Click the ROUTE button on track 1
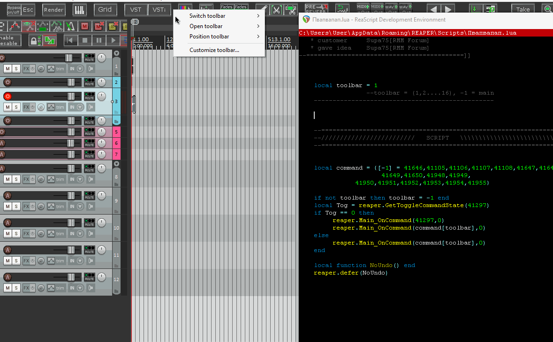The image size is (553, 342). pos(90,58)
